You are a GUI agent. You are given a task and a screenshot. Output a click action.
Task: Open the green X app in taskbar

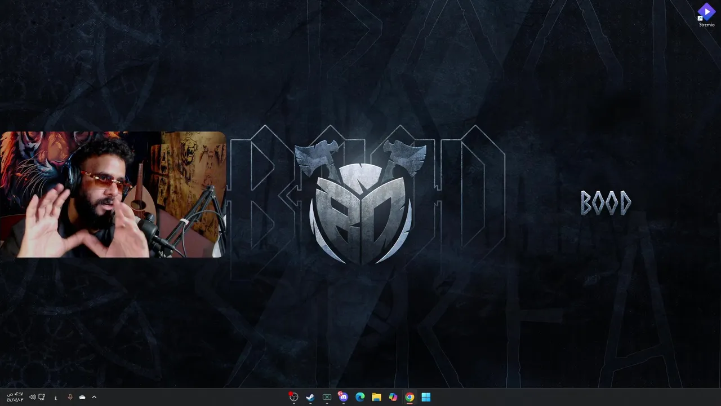tap(327, 397)
